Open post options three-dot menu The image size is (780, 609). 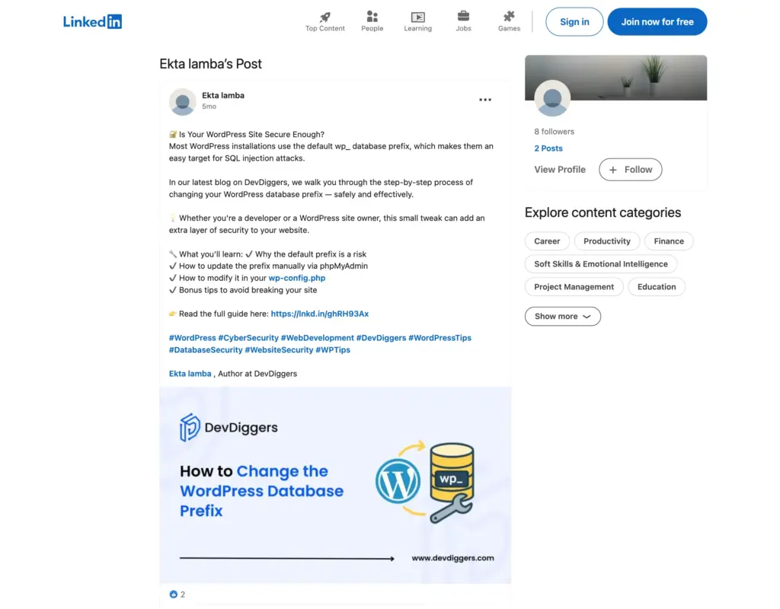tap(485, 100)
